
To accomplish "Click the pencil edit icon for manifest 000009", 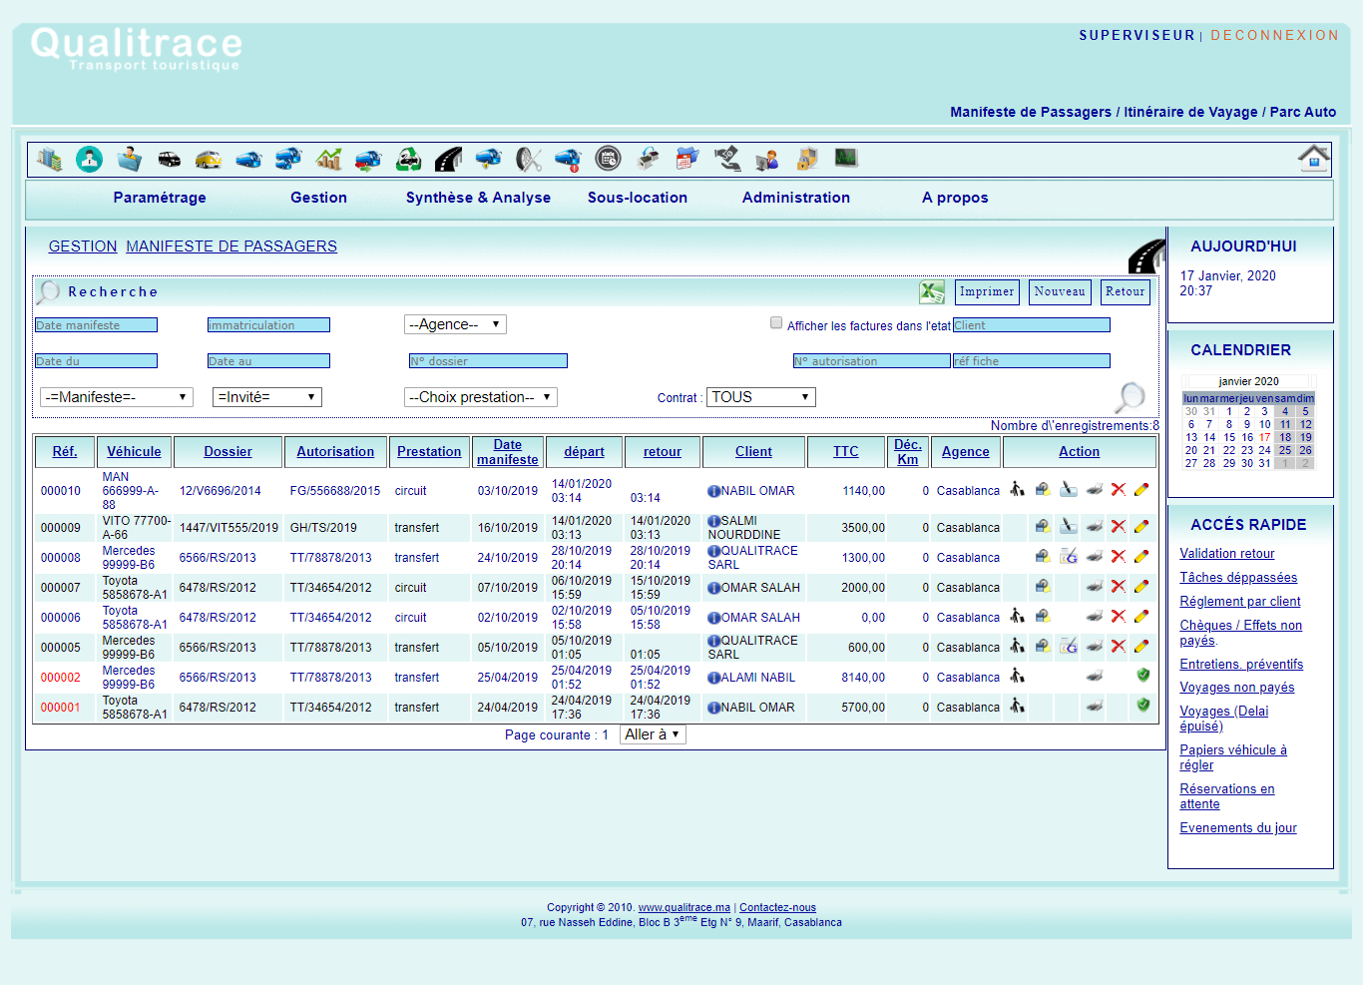I will point(1141,527).
